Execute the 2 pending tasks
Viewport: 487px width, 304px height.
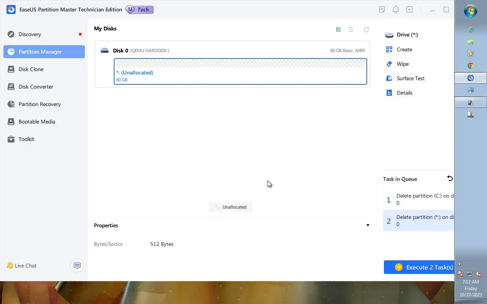[419, 267]
